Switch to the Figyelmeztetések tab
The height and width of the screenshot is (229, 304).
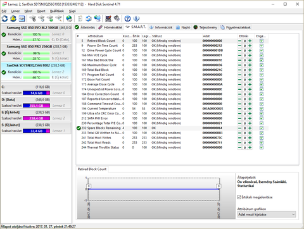(x=236, y=27)
